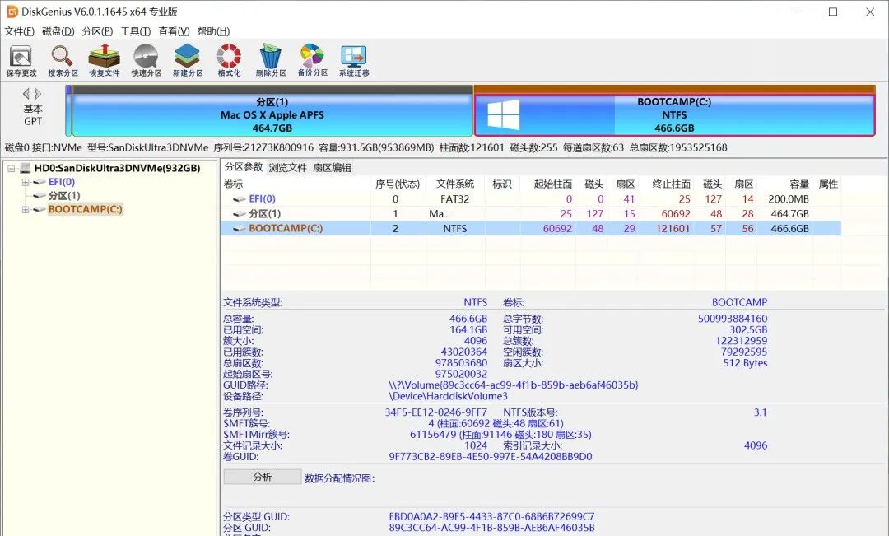Image resolution: width=889 pixels, height=536 pixels.
Task: Click the 序号(状态) column header
Action: click(x=398, y=184)
